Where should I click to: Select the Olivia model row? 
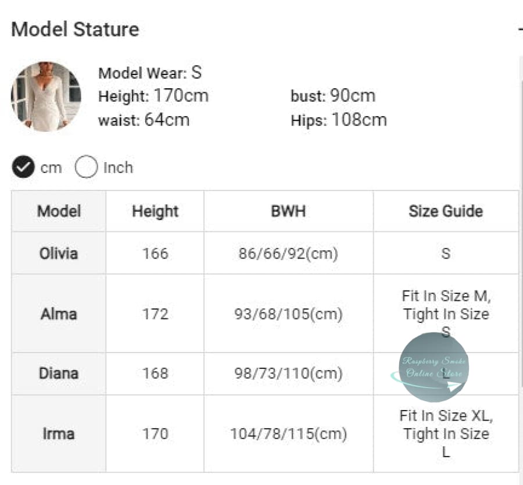(x=59, y=253)
